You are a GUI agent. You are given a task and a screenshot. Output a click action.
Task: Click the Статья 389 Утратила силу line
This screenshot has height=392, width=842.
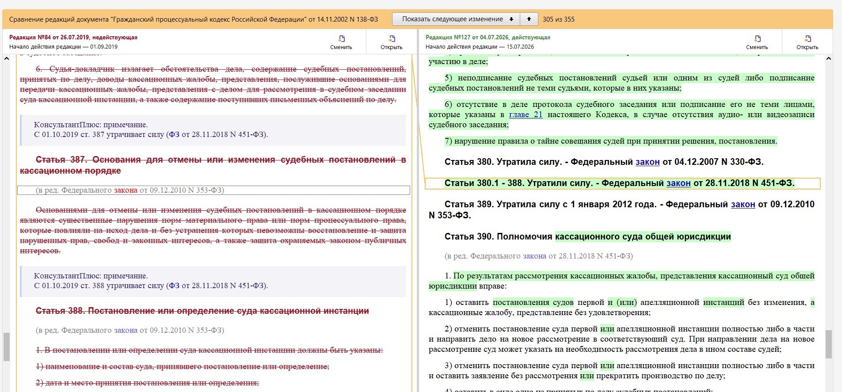[x=621, y=210]
